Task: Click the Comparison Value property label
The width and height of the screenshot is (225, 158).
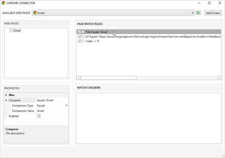Action: pos(23,111)
